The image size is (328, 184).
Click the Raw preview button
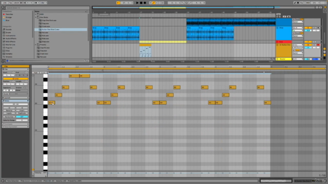pos(87,61)
